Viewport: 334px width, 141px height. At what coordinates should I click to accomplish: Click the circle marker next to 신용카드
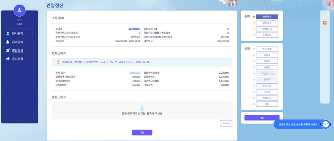(x=254, y=98)
